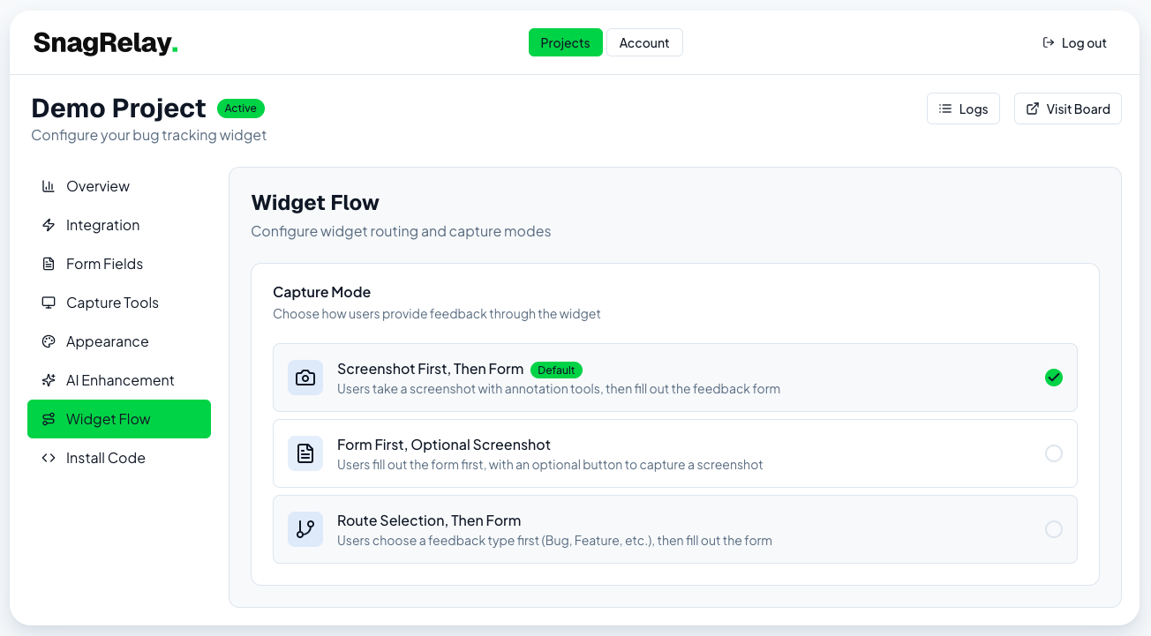Open the Appearance section
Viewport: 1151px width, 636px height.
tap(119, 341)
